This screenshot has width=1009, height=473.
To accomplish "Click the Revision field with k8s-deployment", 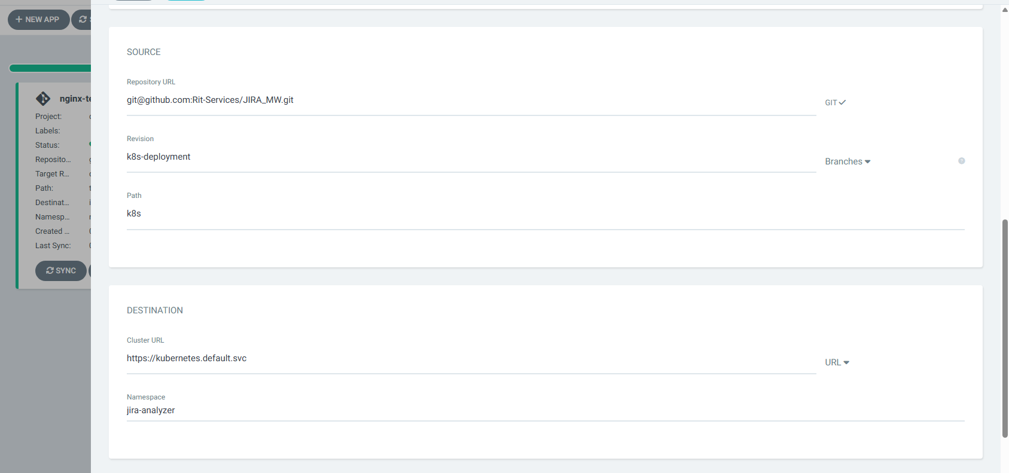I will (471, 157).
